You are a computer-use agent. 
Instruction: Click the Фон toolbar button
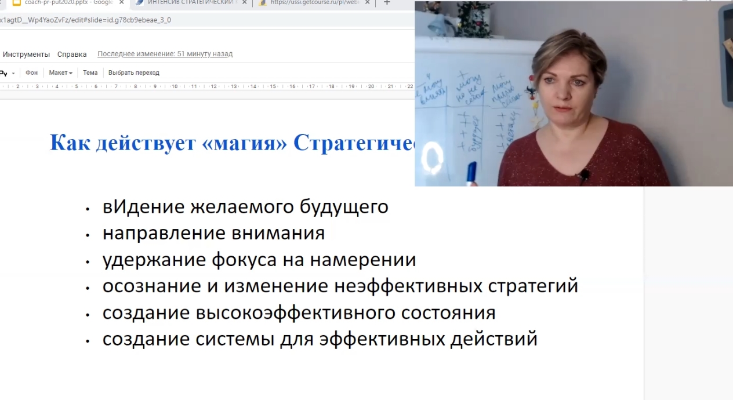point(31,73)
